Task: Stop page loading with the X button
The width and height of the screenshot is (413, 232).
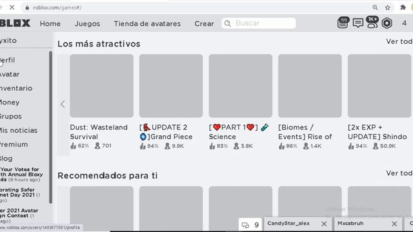Action: (x=12, y=8)
